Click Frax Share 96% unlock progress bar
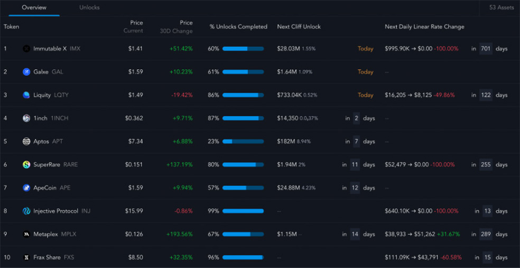Viewport: 520px width, 268px height. coord(243,257)
